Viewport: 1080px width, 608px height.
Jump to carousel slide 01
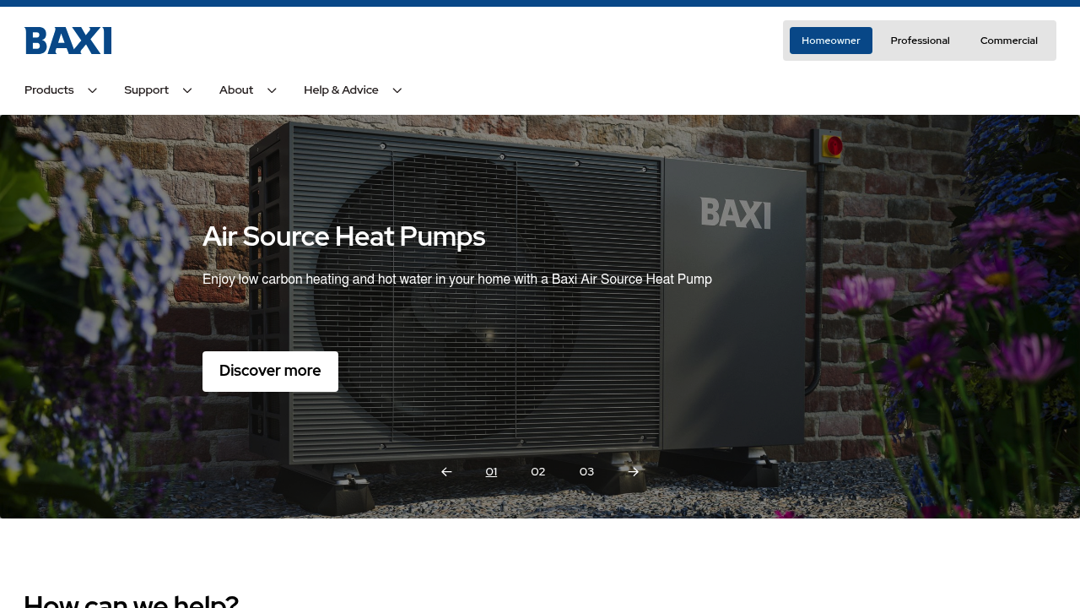[491, 472]
